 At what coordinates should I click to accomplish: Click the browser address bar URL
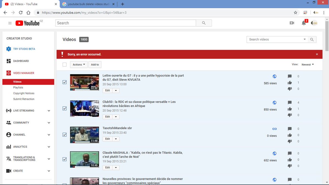[84, 13]
